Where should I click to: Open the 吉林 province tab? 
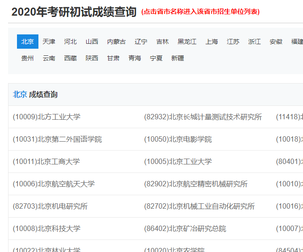[x=163, y=42]
